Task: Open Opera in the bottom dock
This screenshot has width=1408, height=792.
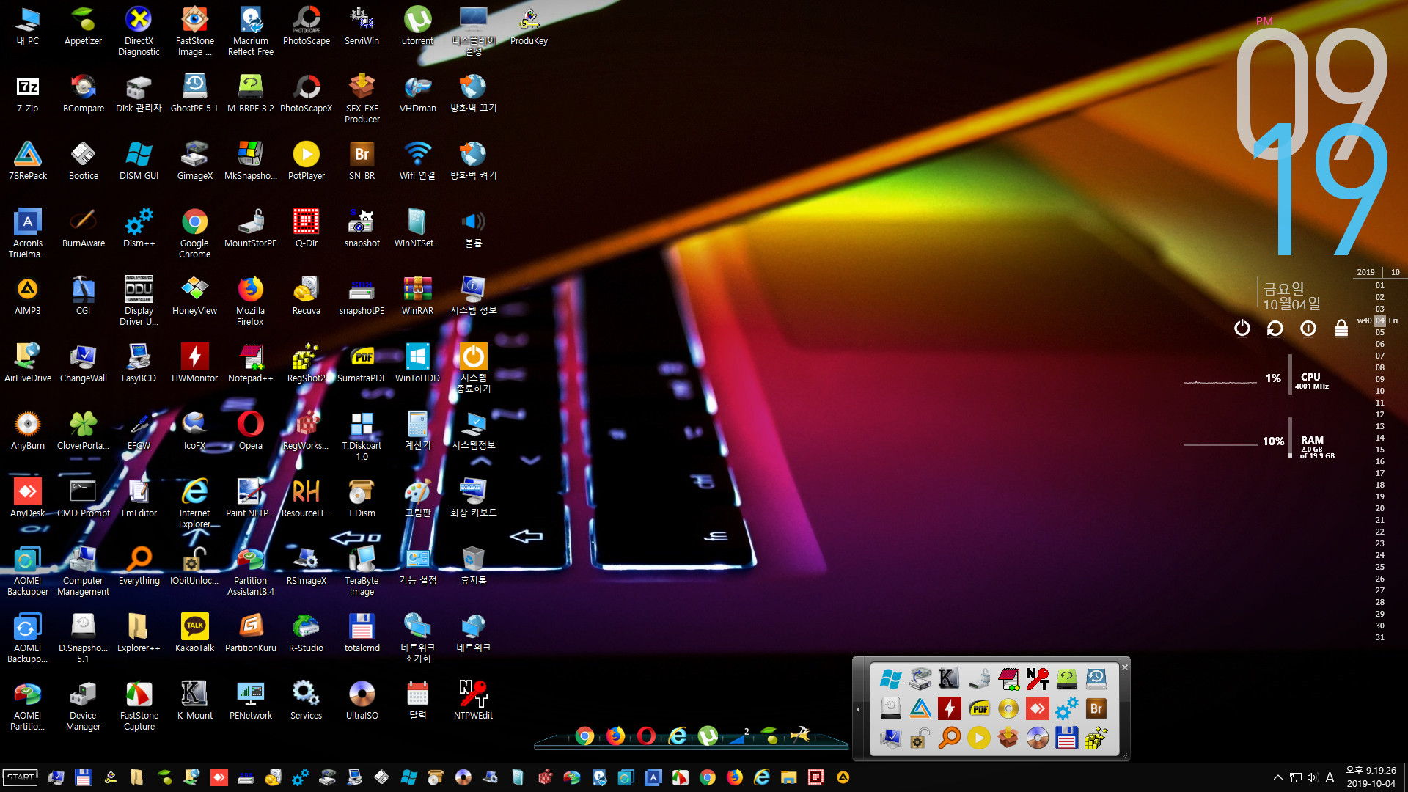Action: click(646, 736)
